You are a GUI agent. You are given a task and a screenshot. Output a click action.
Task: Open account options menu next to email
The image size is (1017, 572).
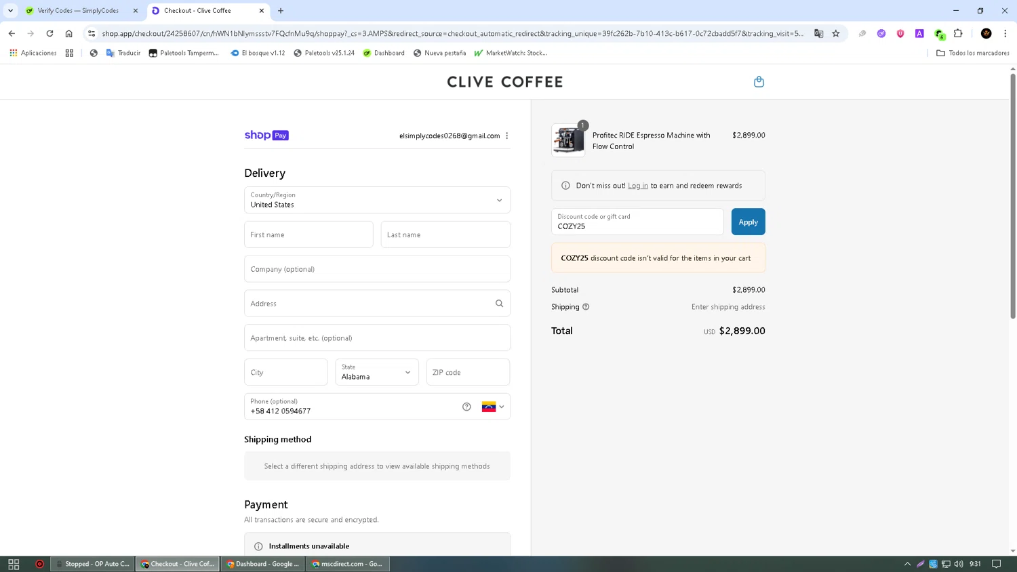507,136
